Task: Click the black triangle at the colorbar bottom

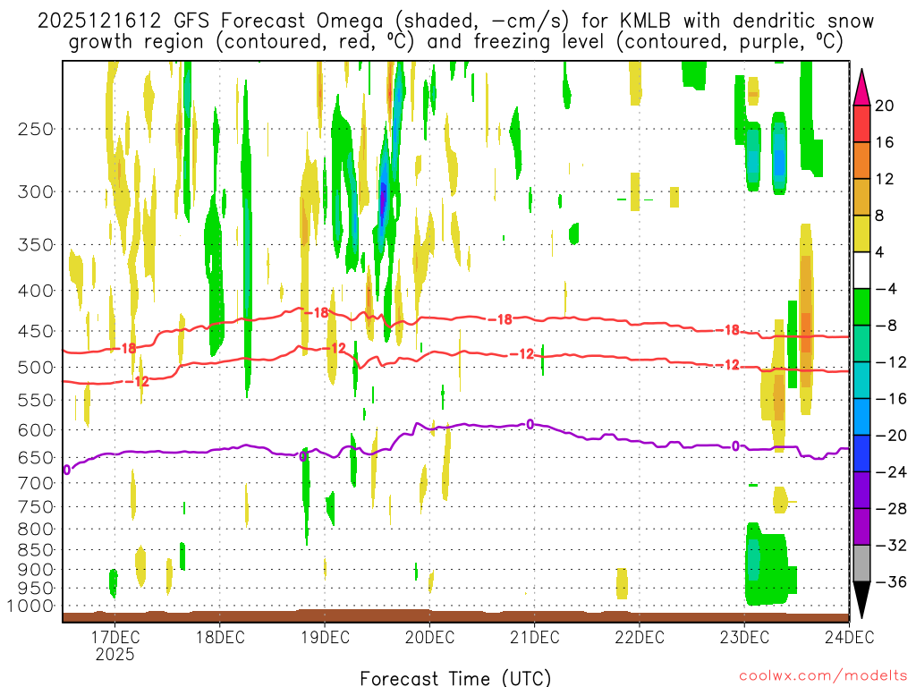Action: (861, 599)
